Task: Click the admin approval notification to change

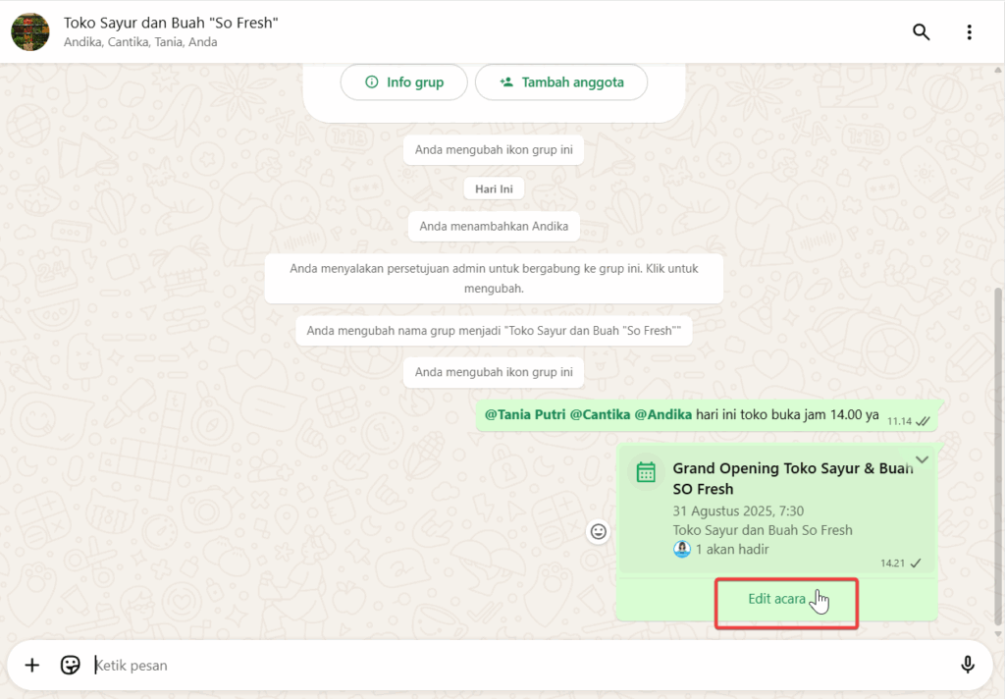Action: click(494, 279)
